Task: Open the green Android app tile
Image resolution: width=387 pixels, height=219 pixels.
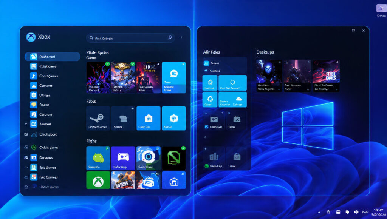Action: pyautogui.click(x=98, y=157)
